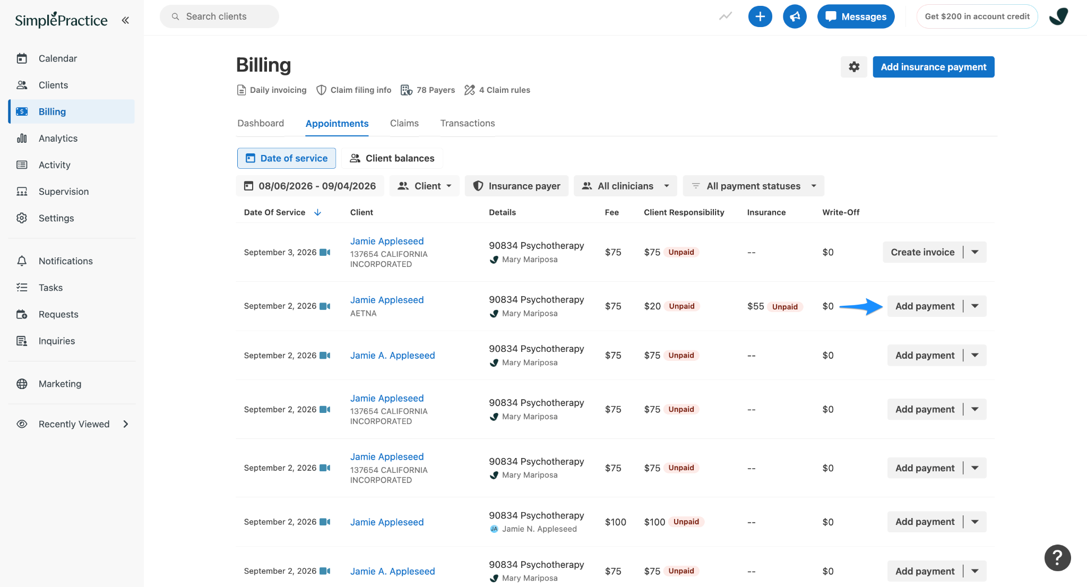Open billing settings gear icon

point(853,67)
